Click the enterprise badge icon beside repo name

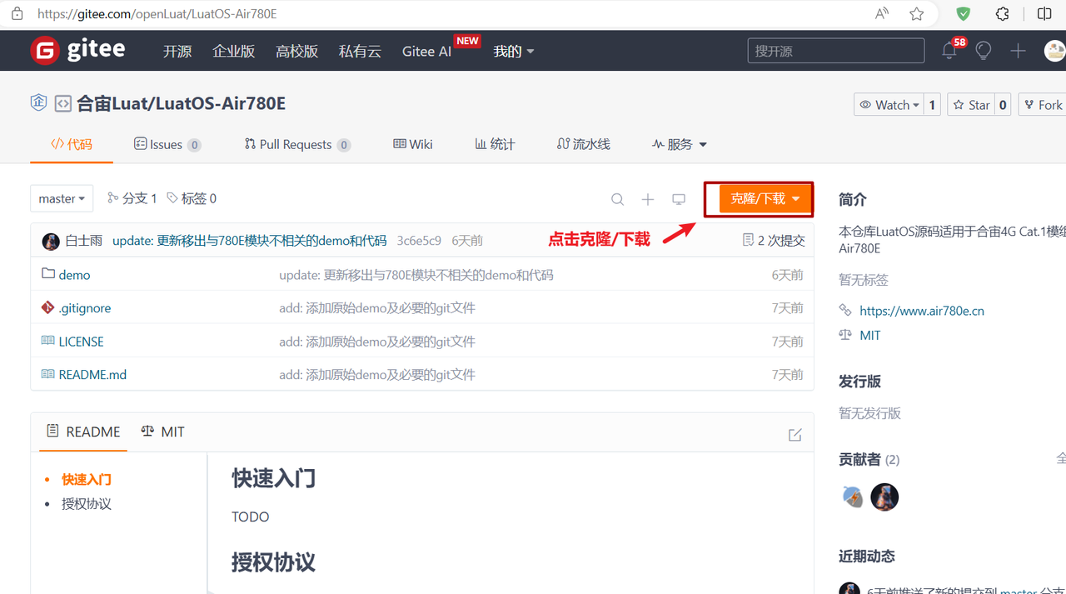(38, 102)
